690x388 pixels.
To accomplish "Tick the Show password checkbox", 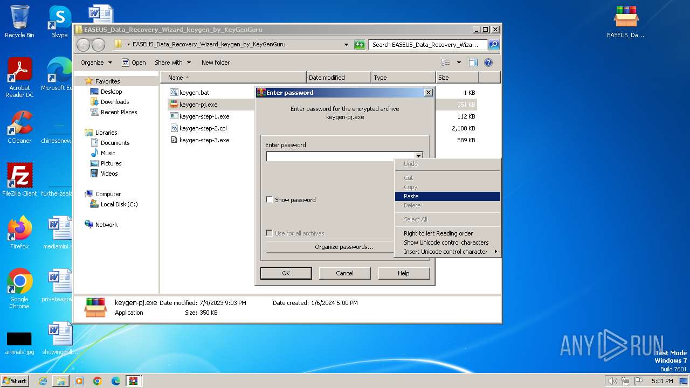I will pos(269,200).
